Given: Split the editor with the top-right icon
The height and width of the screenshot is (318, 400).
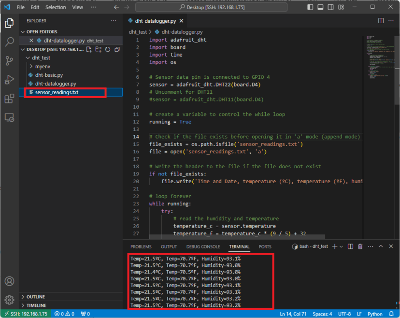Looking at the screenshot, I should point(381,21).
